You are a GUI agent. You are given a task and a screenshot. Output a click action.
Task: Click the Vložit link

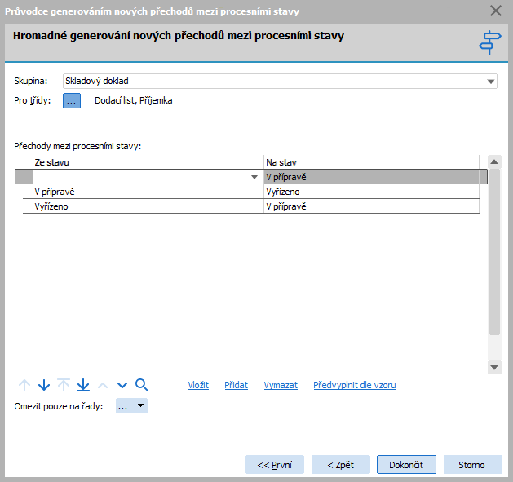point(198,385)
